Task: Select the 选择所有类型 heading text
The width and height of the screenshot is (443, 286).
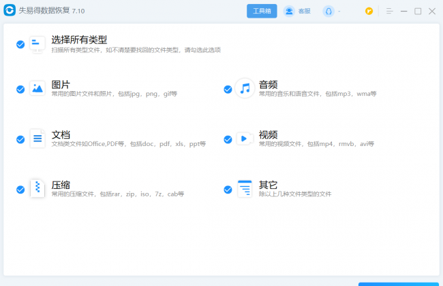Action: (79, 39)
